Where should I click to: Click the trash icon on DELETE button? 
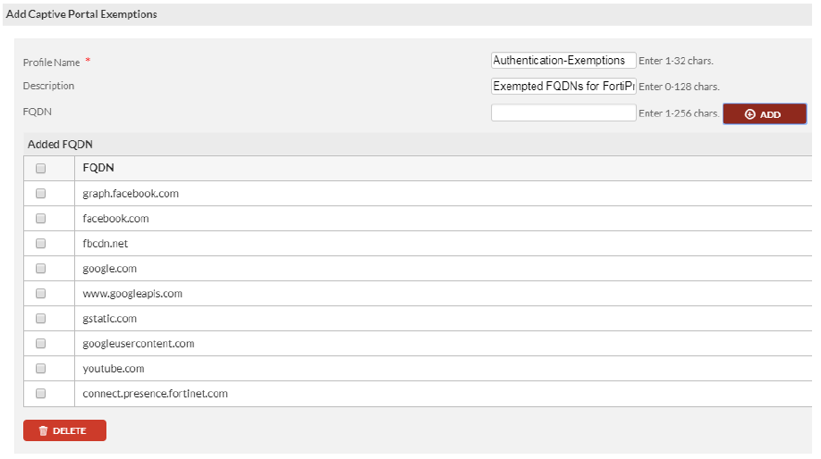coord(43,431)
